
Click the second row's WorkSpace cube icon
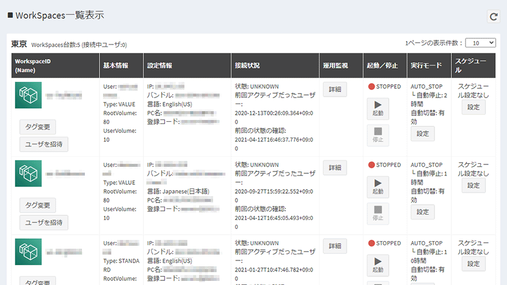point(29,174)
